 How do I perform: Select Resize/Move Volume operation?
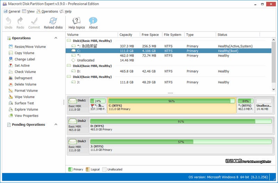(30, 47)
